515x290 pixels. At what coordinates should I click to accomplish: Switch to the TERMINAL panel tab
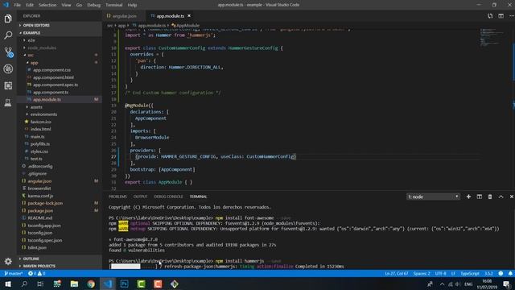198,197
